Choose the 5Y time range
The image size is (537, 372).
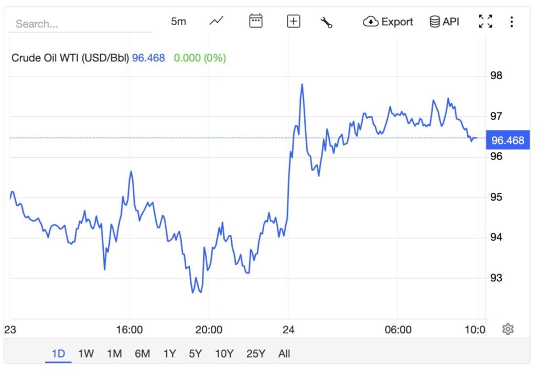click(x=195, y=354)
